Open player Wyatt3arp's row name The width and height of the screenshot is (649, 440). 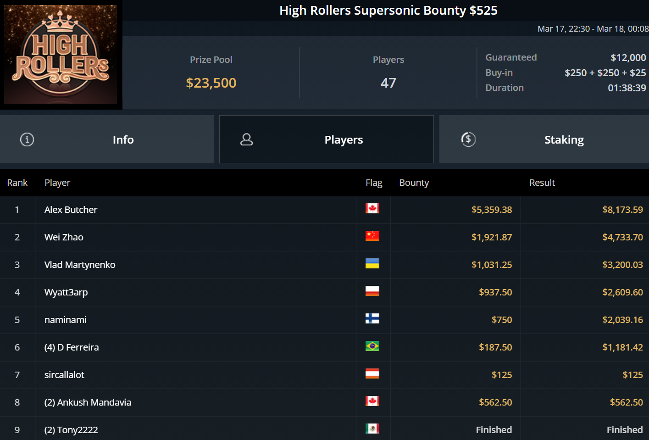[x=66, y=292]
